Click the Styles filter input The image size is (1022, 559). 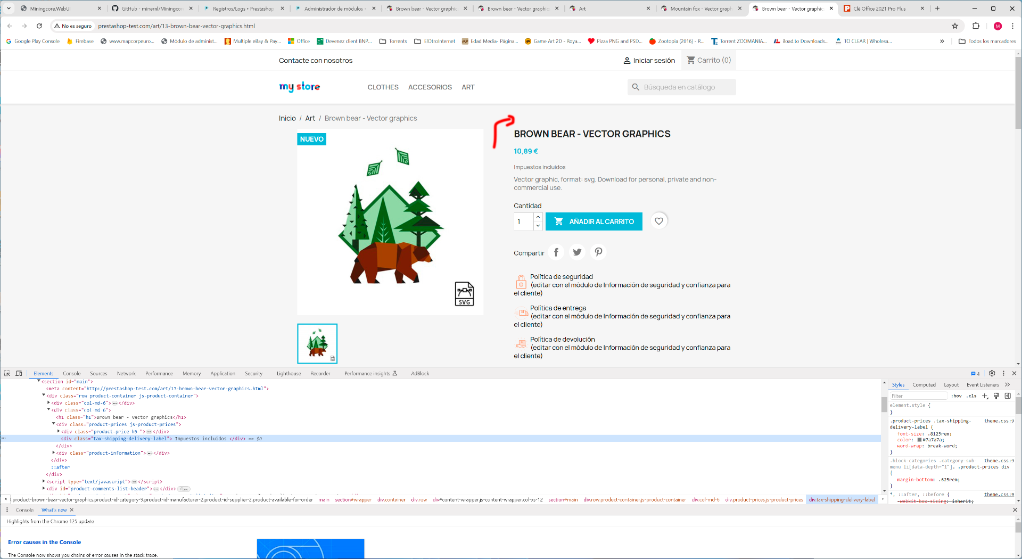click(x=919, y=396)
